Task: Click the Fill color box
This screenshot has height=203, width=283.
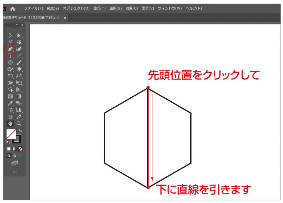Action: [x=11, y=134]
